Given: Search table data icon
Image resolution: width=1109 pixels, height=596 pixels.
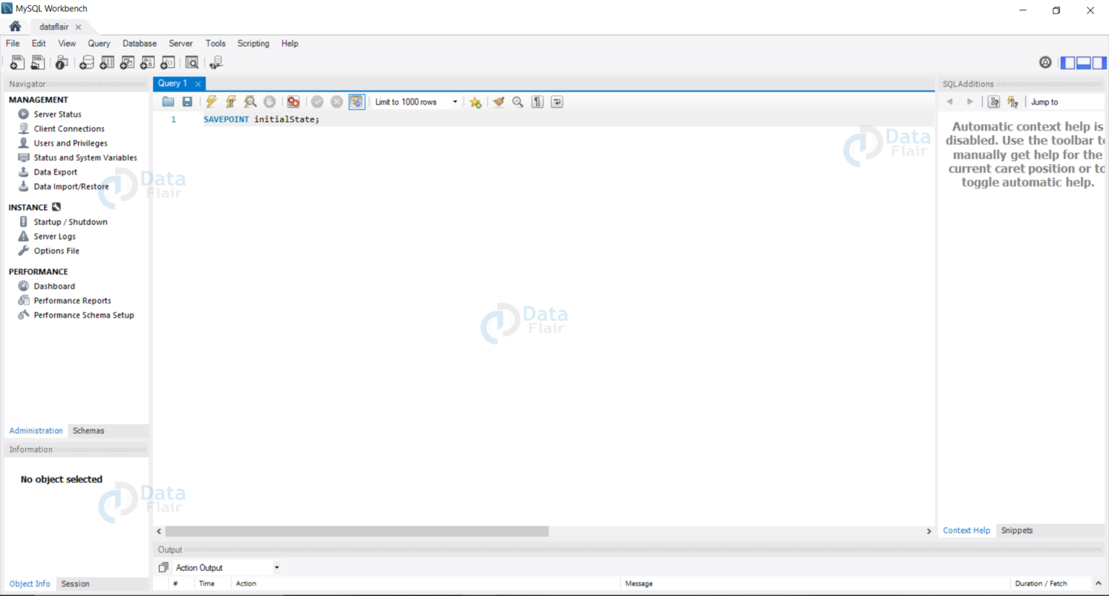Looking at the screenshot, I should coord(192,63).
